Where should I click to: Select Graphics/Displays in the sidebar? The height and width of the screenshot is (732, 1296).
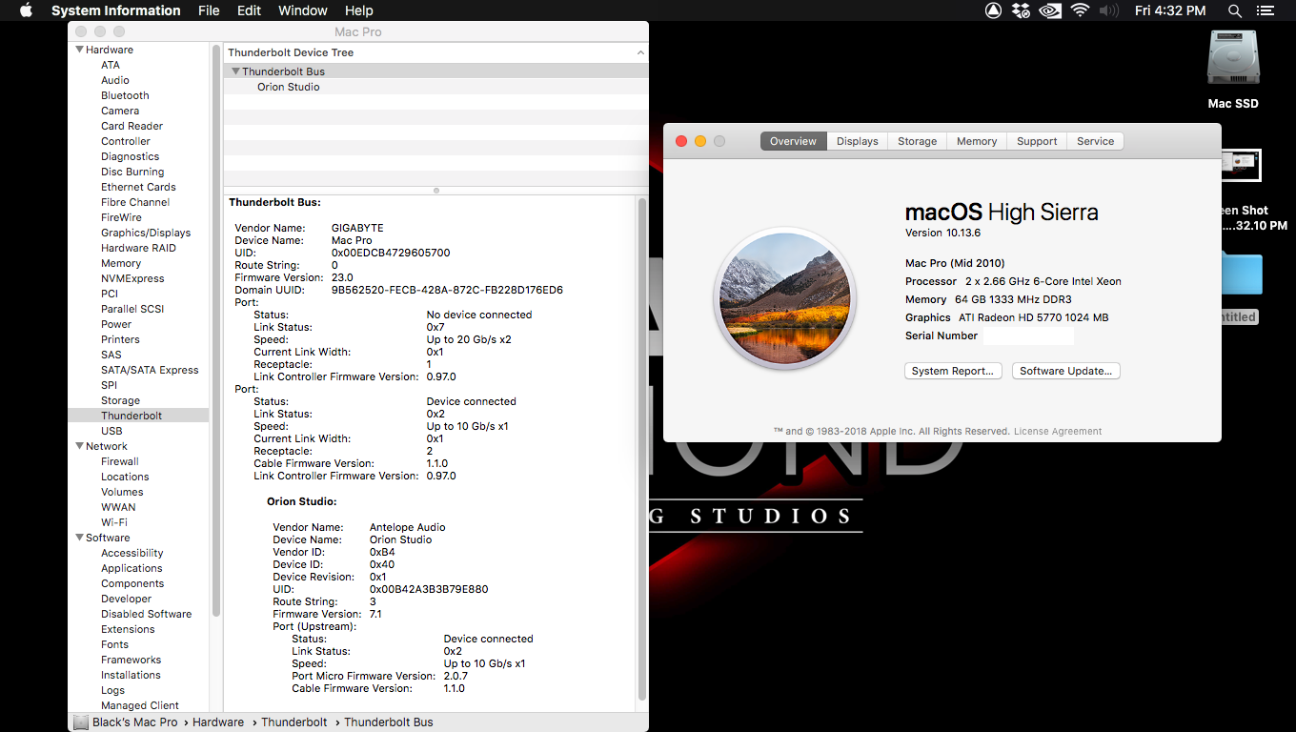[x=146, y=233]
